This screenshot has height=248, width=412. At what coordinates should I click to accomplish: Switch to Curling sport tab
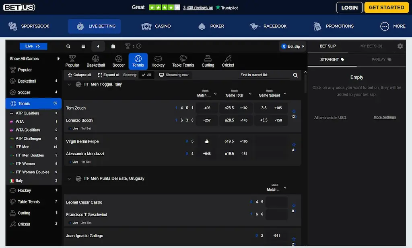pyautogui.click(x=208, y=61)
